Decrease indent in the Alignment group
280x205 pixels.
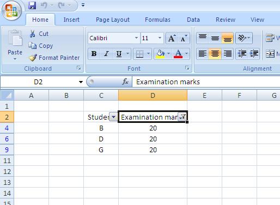coord(242,54)
